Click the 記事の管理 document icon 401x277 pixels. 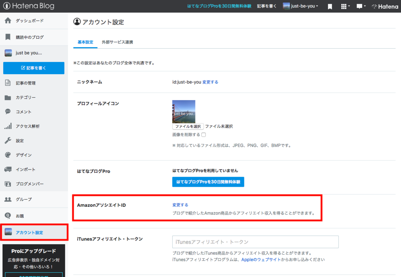(8, 83)
